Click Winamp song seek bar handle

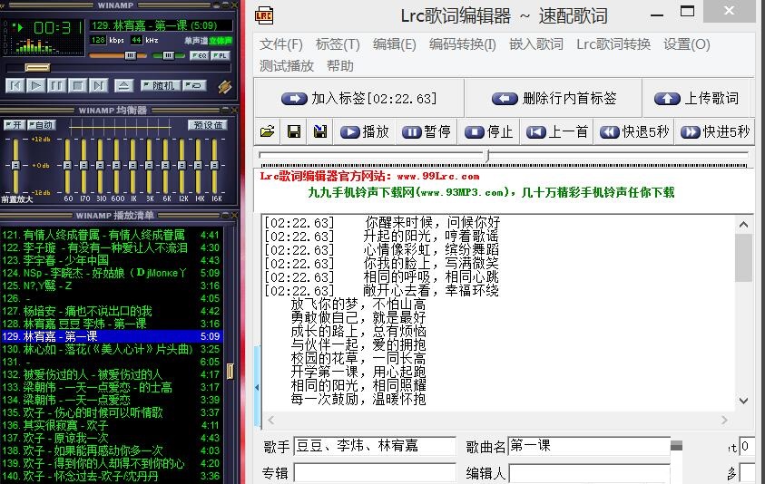[37, 67]
